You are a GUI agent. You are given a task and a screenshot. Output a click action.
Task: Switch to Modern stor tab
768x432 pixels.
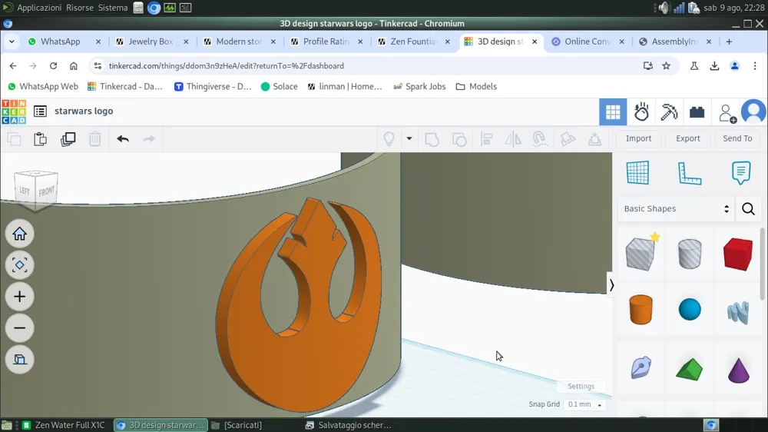240,42
